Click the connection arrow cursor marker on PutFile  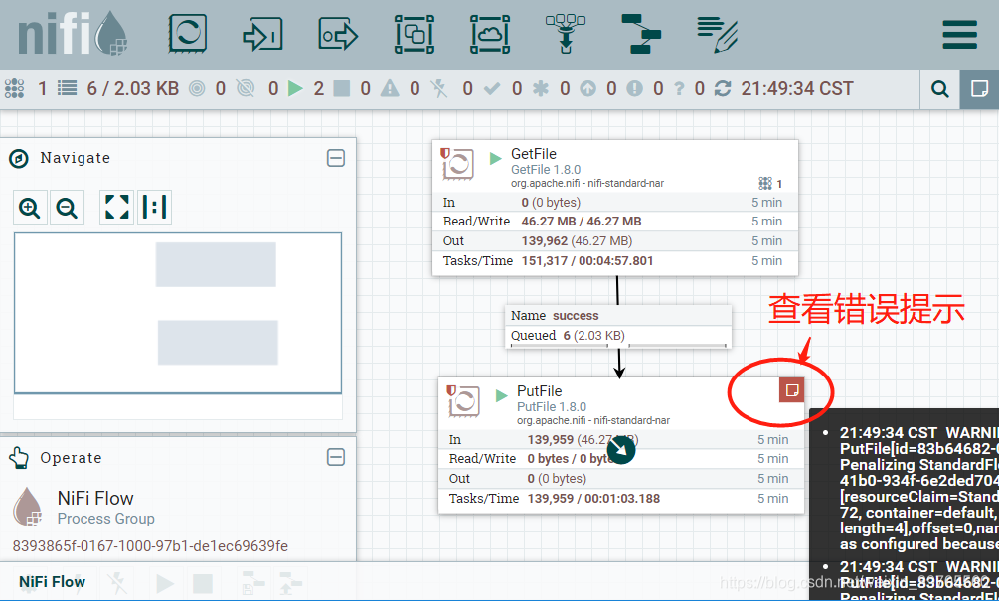tap(621, 451)
